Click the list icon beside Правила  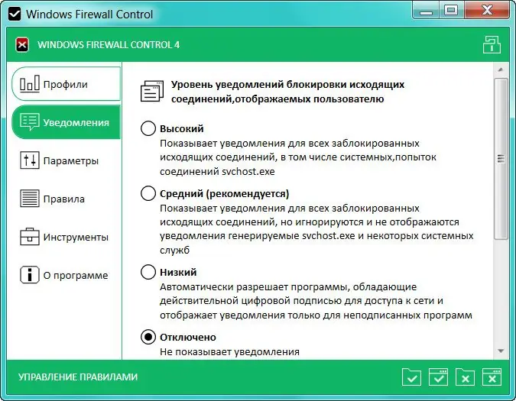(x=30, y=198)
